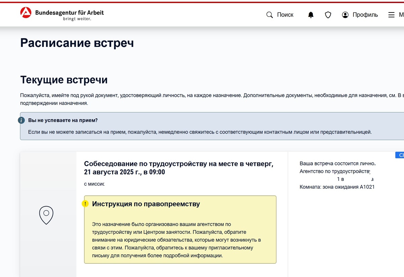Click the profile avatar icon

[345, 15]
